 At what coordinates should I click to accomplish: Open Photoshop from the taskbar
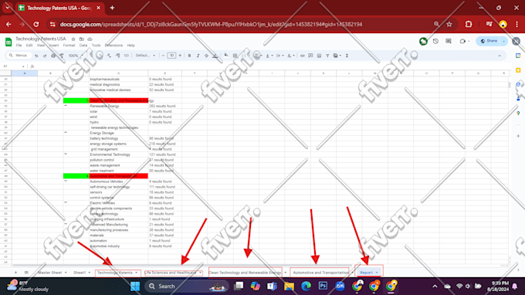point(323,286)
